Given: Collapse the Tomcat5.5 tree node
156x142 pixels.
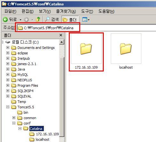Looking at the screenshot, I should pos(8,107).
